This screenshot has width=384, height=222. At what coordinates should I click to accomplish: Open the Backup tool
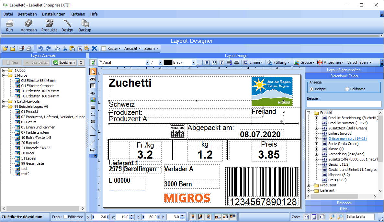coord(85,26)
